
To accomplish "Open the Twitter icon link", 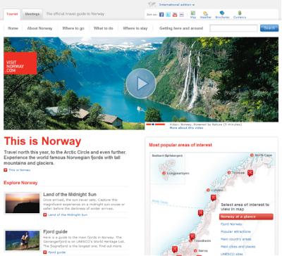I will (168, 15).
